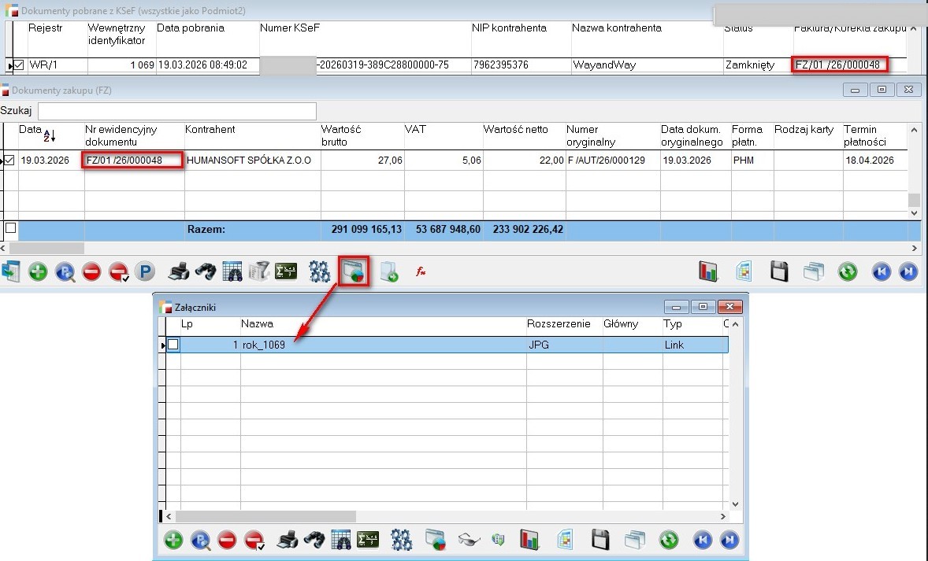Click scroll down arrow in Załączniki list
This screenshot has width=928, height=561.
tap(736, 504)
